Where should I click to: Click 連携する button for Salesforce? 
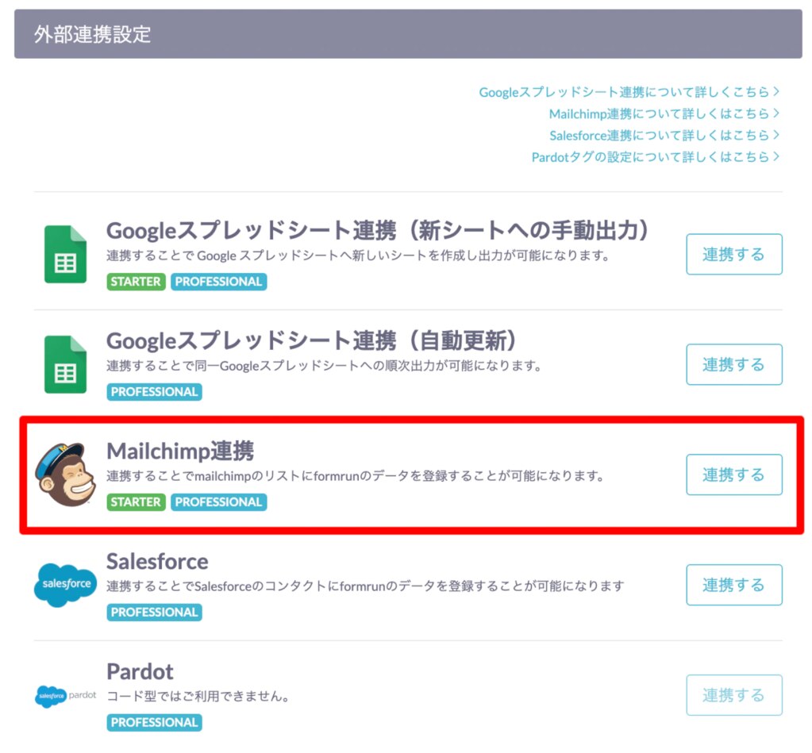click(x=733, y=585)
